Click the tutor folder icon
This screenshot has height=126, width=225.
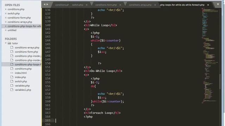pyautogui.click(x=9, y=43)
